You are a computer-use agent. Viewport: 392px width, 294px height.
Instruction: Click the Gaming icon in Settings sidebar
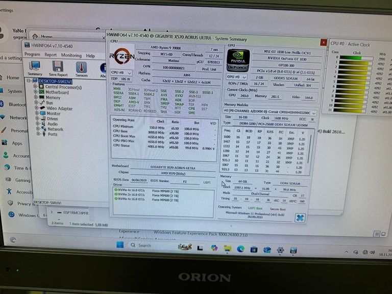click(8, 180)
